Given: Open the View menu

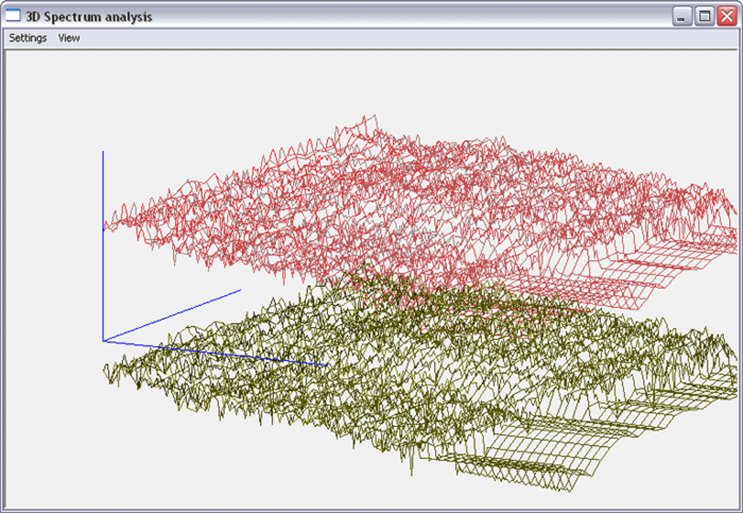Looking at the screenshot, I should (x=68, y=38).
